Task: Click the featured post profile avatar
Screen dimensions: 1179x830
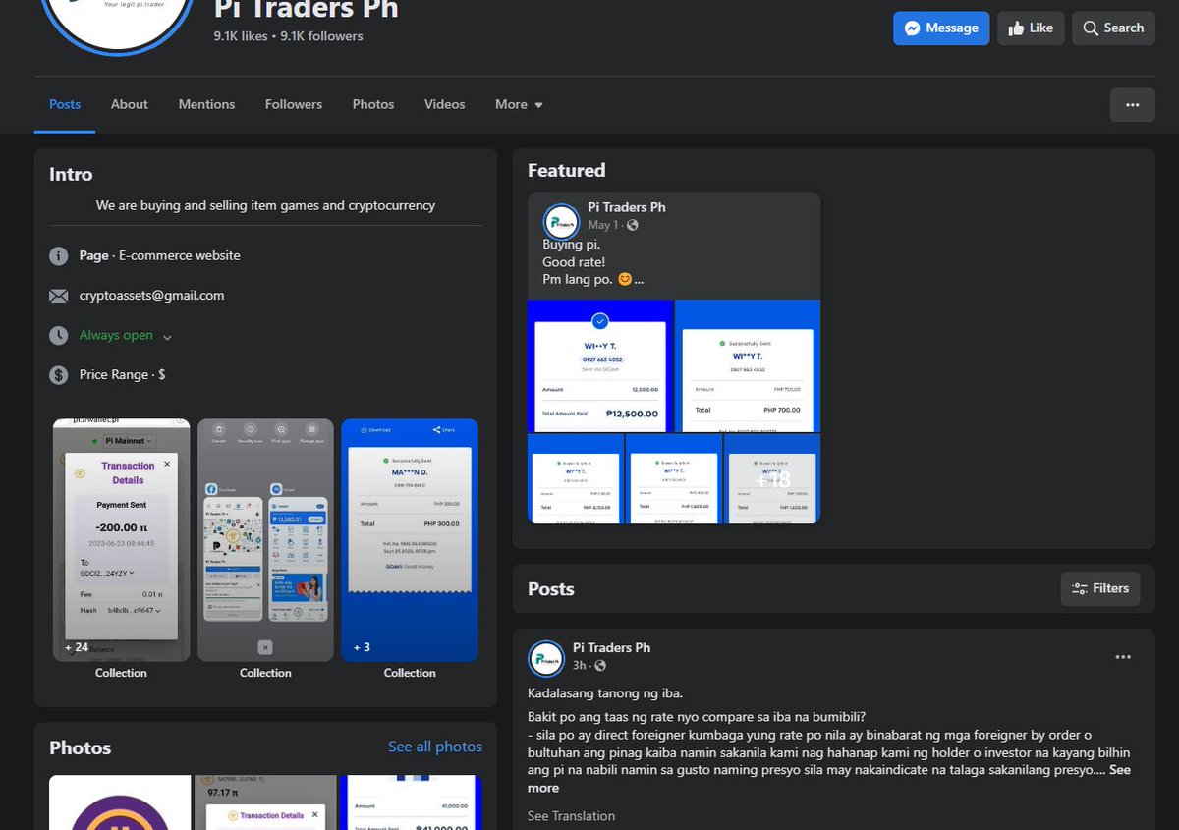Action: (x=561, y=221)
